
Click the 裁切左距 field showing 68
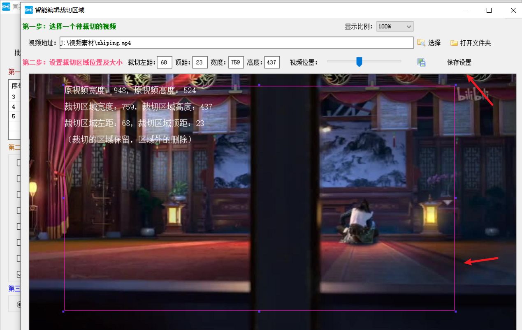pyautogui.click(x=164, y=62)
